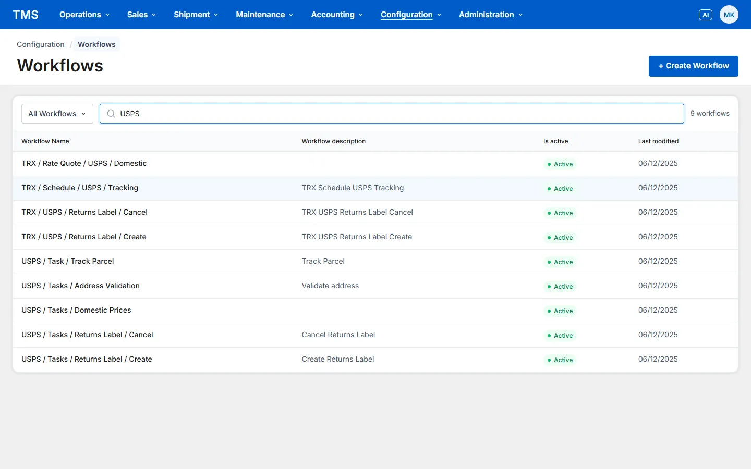Open USPS / Tasks / Returns Label / Cancel
751x469 pixels.
tap(87, 335)
